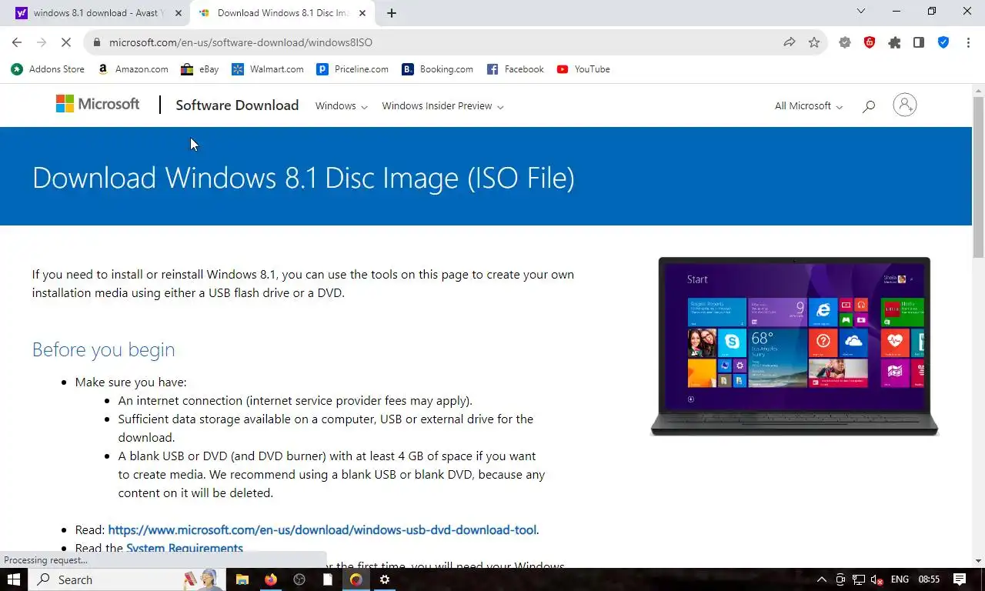Open the Windows Start menu
The width and height of the screenshot is (985, 591).
tap(14, 579)
